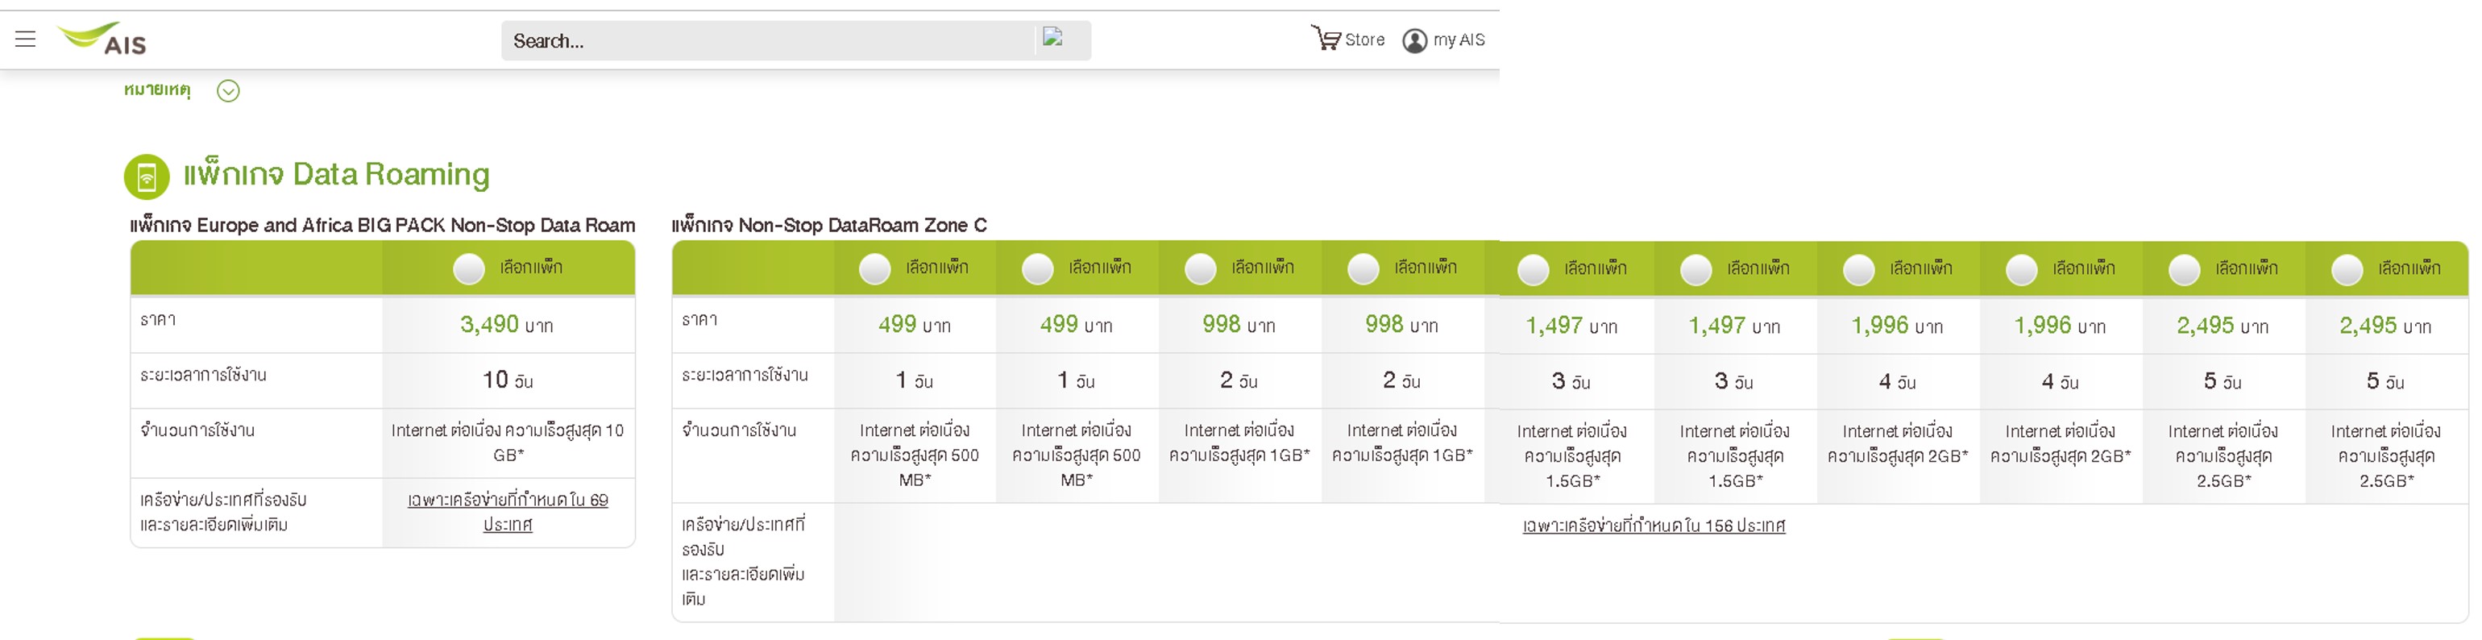The height and width of the screenshot is (640, 2482).
Task: Choose the leftmost 998 baht package radio
Action: coord(1201,268)
